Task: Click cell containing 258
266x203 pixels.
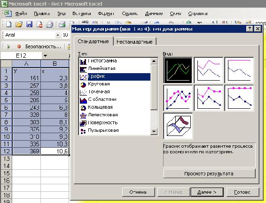Action: [x=26, y=93]
